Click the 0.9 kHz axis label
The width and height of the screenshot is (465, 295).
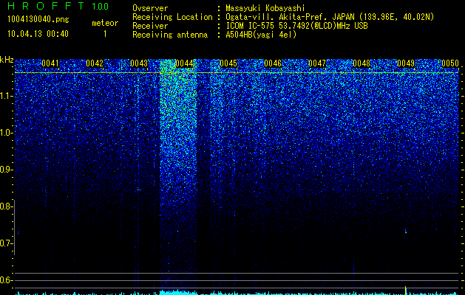(x=6, y=170)
